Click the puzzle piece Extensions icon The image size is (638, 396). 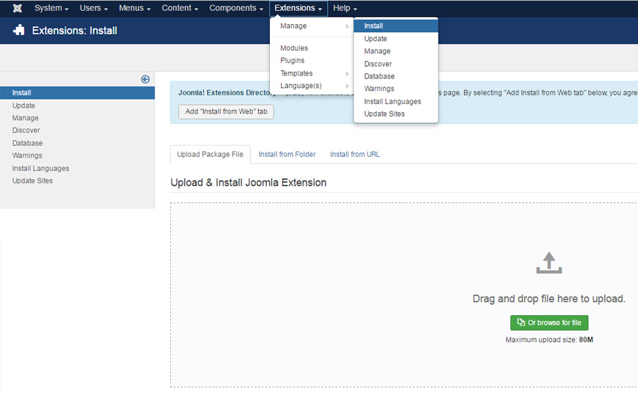pyautogui.click(x=19, y=30)
